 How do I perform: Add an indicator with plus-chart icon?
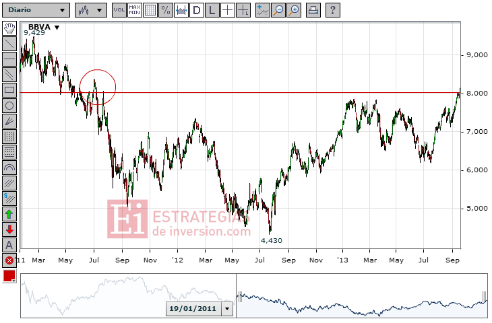[x=263, y=10]
